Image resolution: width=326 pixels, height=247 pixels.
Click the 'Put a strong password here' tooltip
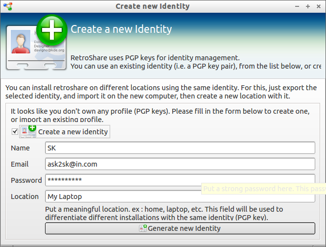point(264,189)
